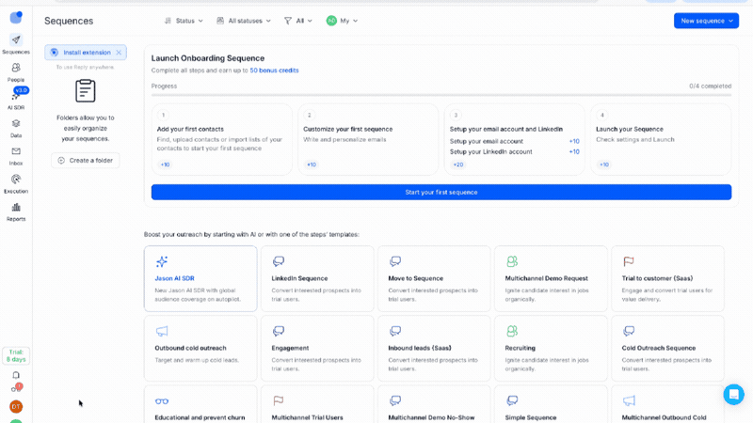753x423 pixels.
Task: Open the All filter dropdown
Action: [298, 21]
